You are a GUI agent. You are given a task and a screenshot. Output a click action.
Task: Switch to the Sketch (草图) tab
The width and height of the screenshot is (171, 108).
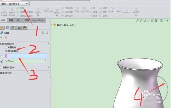[11, 20]
